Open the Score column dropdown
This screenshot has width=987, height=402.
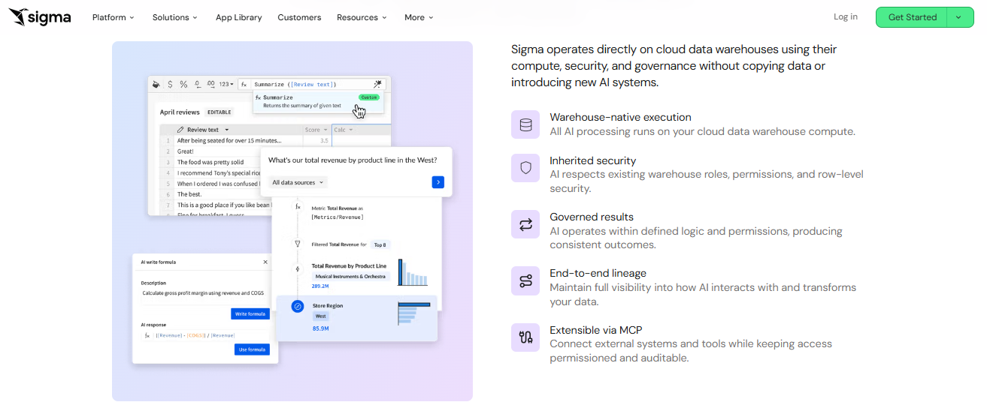pos(325,130)
